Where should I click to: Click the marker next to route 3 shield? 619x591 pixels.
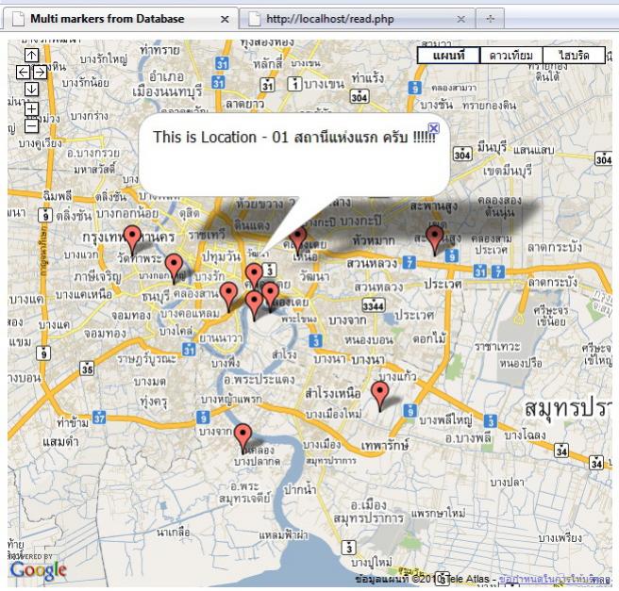pos(254,276)
